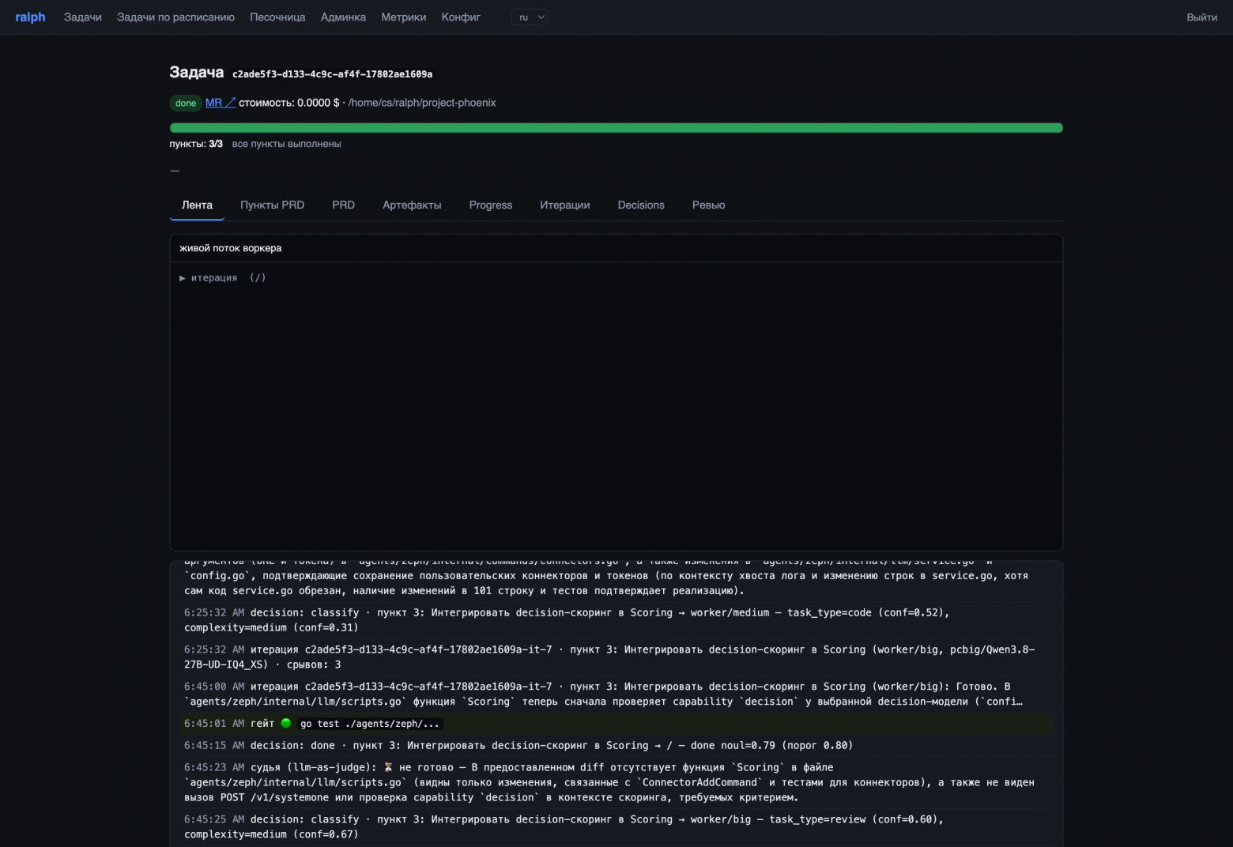This screenshot has height=847, width=1233.
Task: Click the /home/cs/ralph/project-phoenix path
Action: [422, 103]
